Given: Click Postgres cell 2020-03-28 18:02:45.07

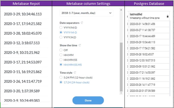Looking at the screenshot, I should tap(149, 54).
